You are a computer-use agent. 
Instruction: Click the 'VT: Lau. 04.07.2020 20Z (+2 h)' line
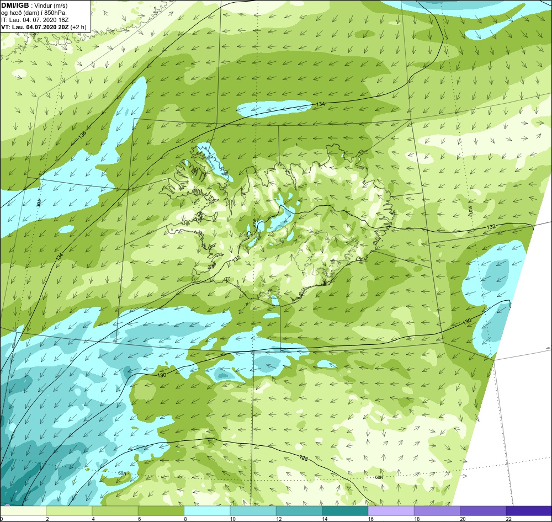click(x=43, y=27)
